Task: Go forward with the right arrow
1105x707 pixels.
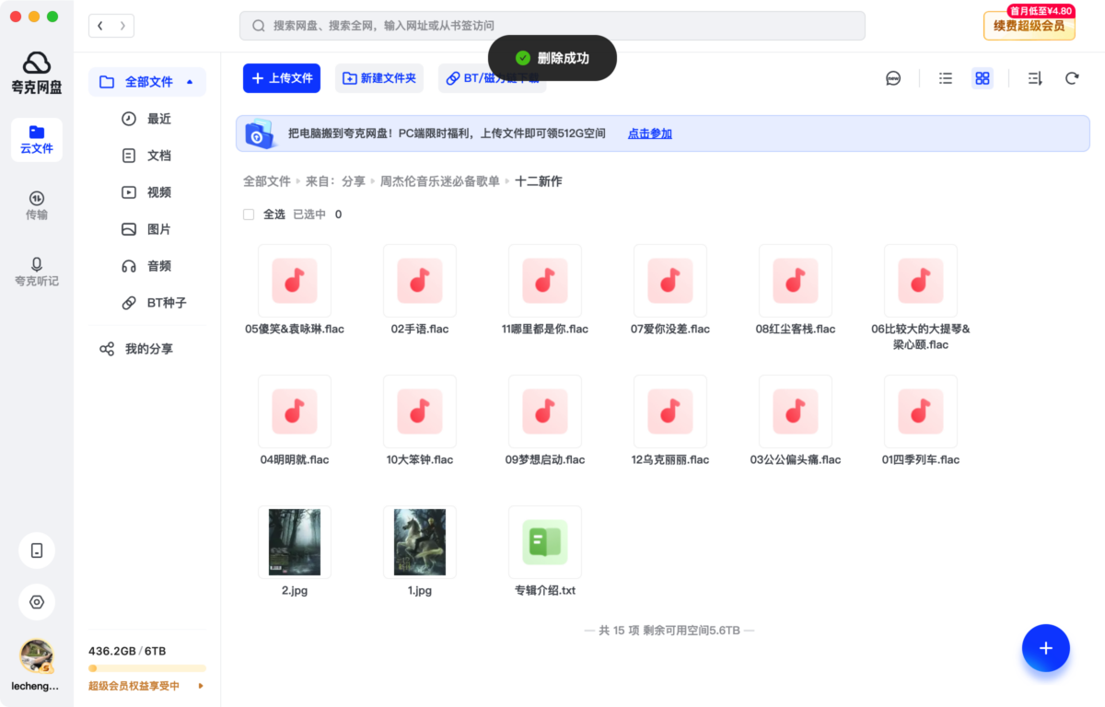Action: pos(122,26)
